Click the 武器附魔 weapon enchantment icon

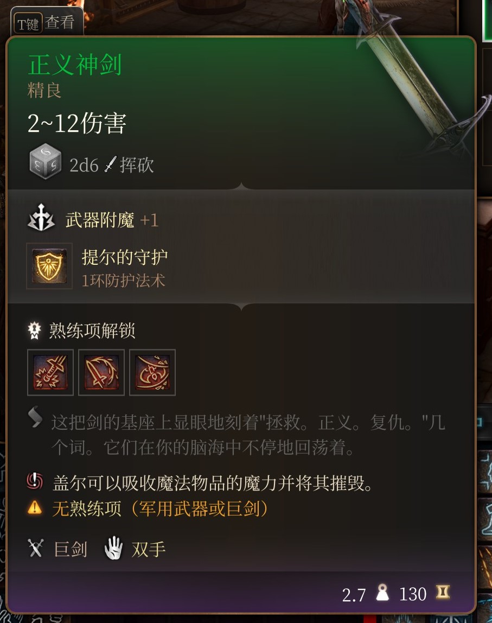click(x=41, y=218)
